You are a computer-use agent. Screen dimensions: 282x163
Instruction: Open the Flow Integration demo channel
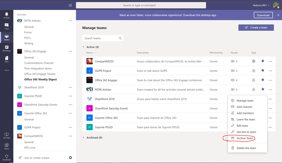pyautogui.click(x=38, y=68)
